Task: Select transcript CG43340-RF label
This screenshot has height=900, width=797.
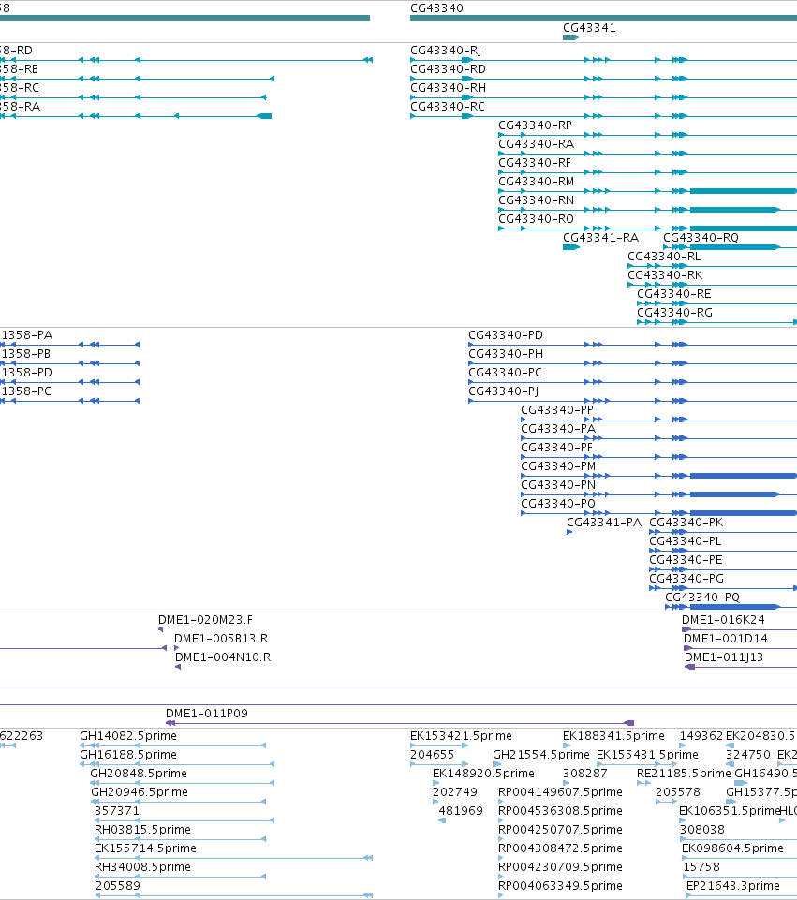Action: pyautogui.click(x=535, y=163)
